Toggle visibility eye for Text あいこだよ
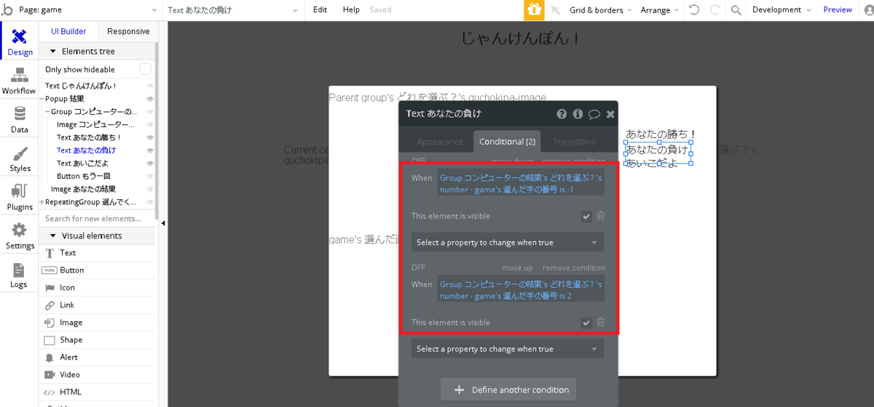Screen dimensions: 874x407 coord(150,164)
